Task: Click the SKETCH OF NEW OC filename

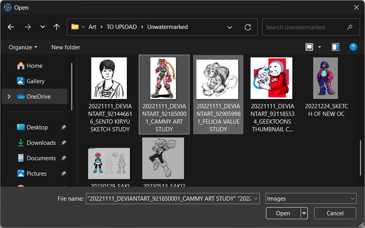Action: tap(326, 110)
